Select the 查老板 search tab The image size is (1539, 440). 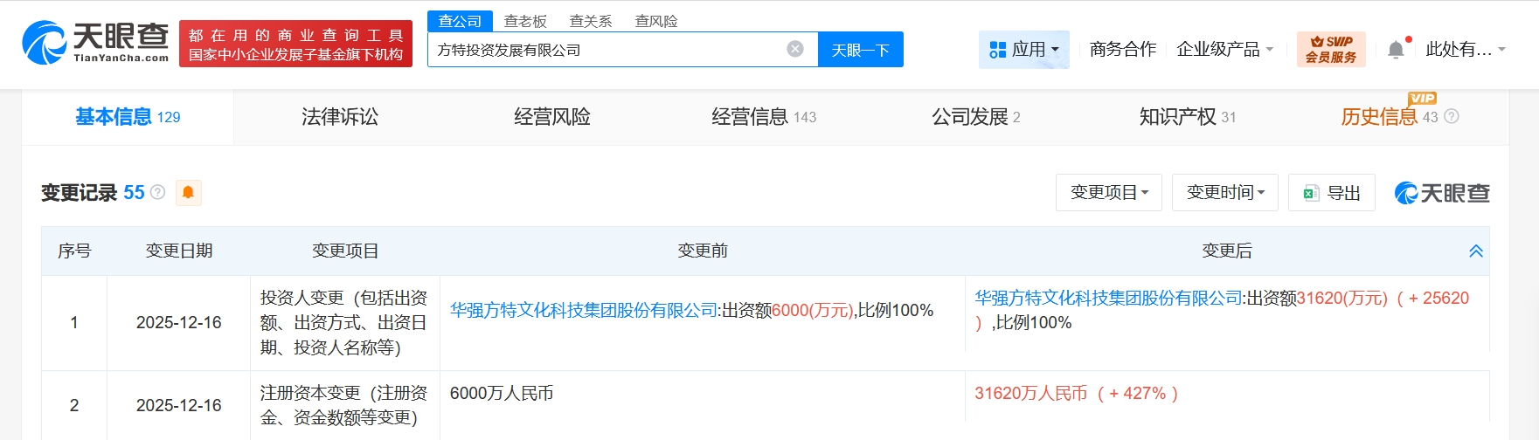(x=525, y=21)
